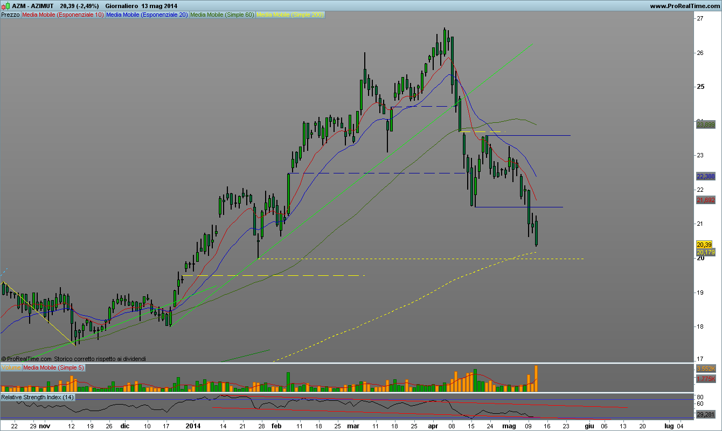Select the 22,388 blue EMA value tag

click(x=705, y=176)
